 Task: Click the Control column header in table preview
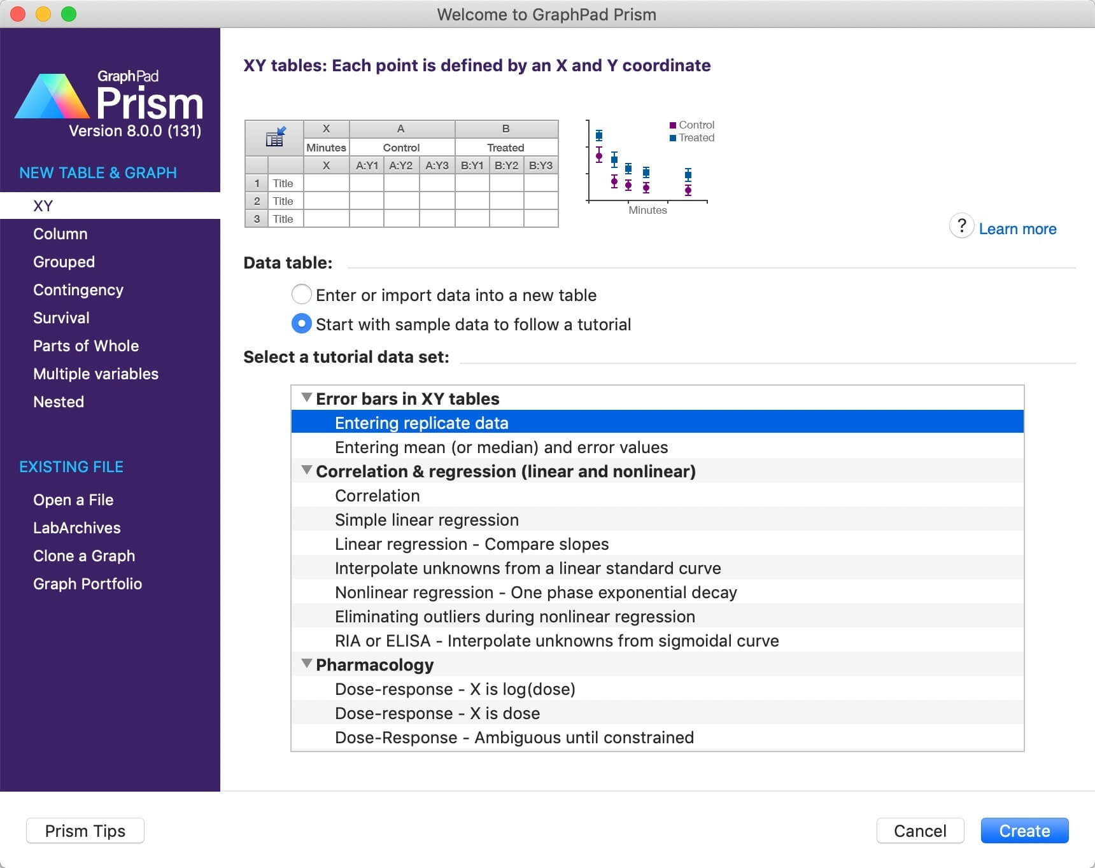coord(402,147)
